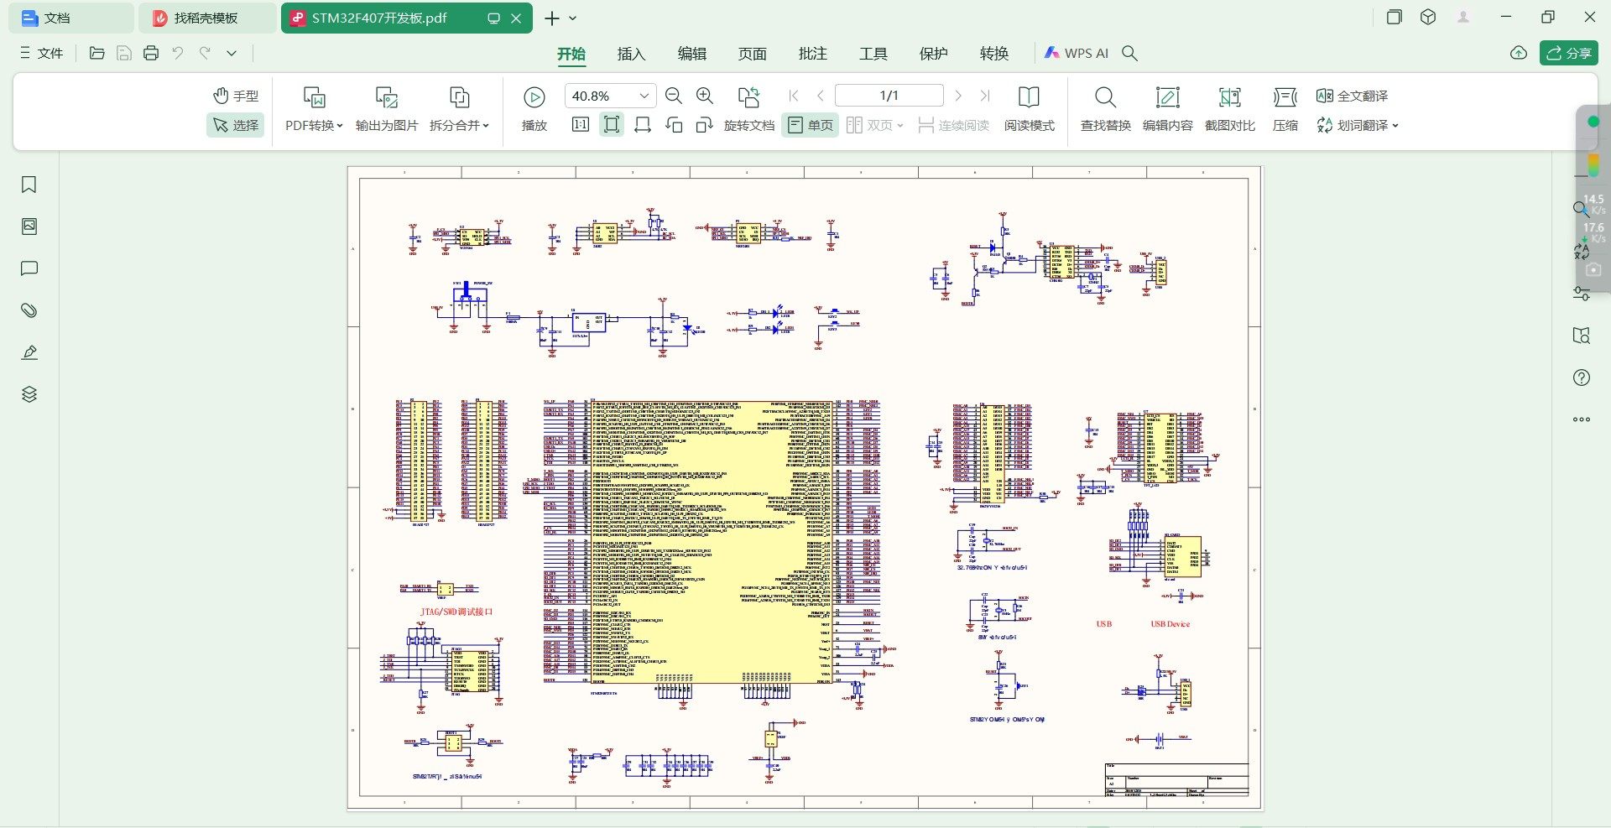Switch to the Insert ribbon tab
Screen dimensions: 1611x828
pos(631,54)
